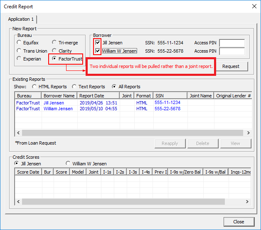Screen dimensions: 261x230
Task: Show credit scores for William W Jensen
Action: click(x=68, y=163)
